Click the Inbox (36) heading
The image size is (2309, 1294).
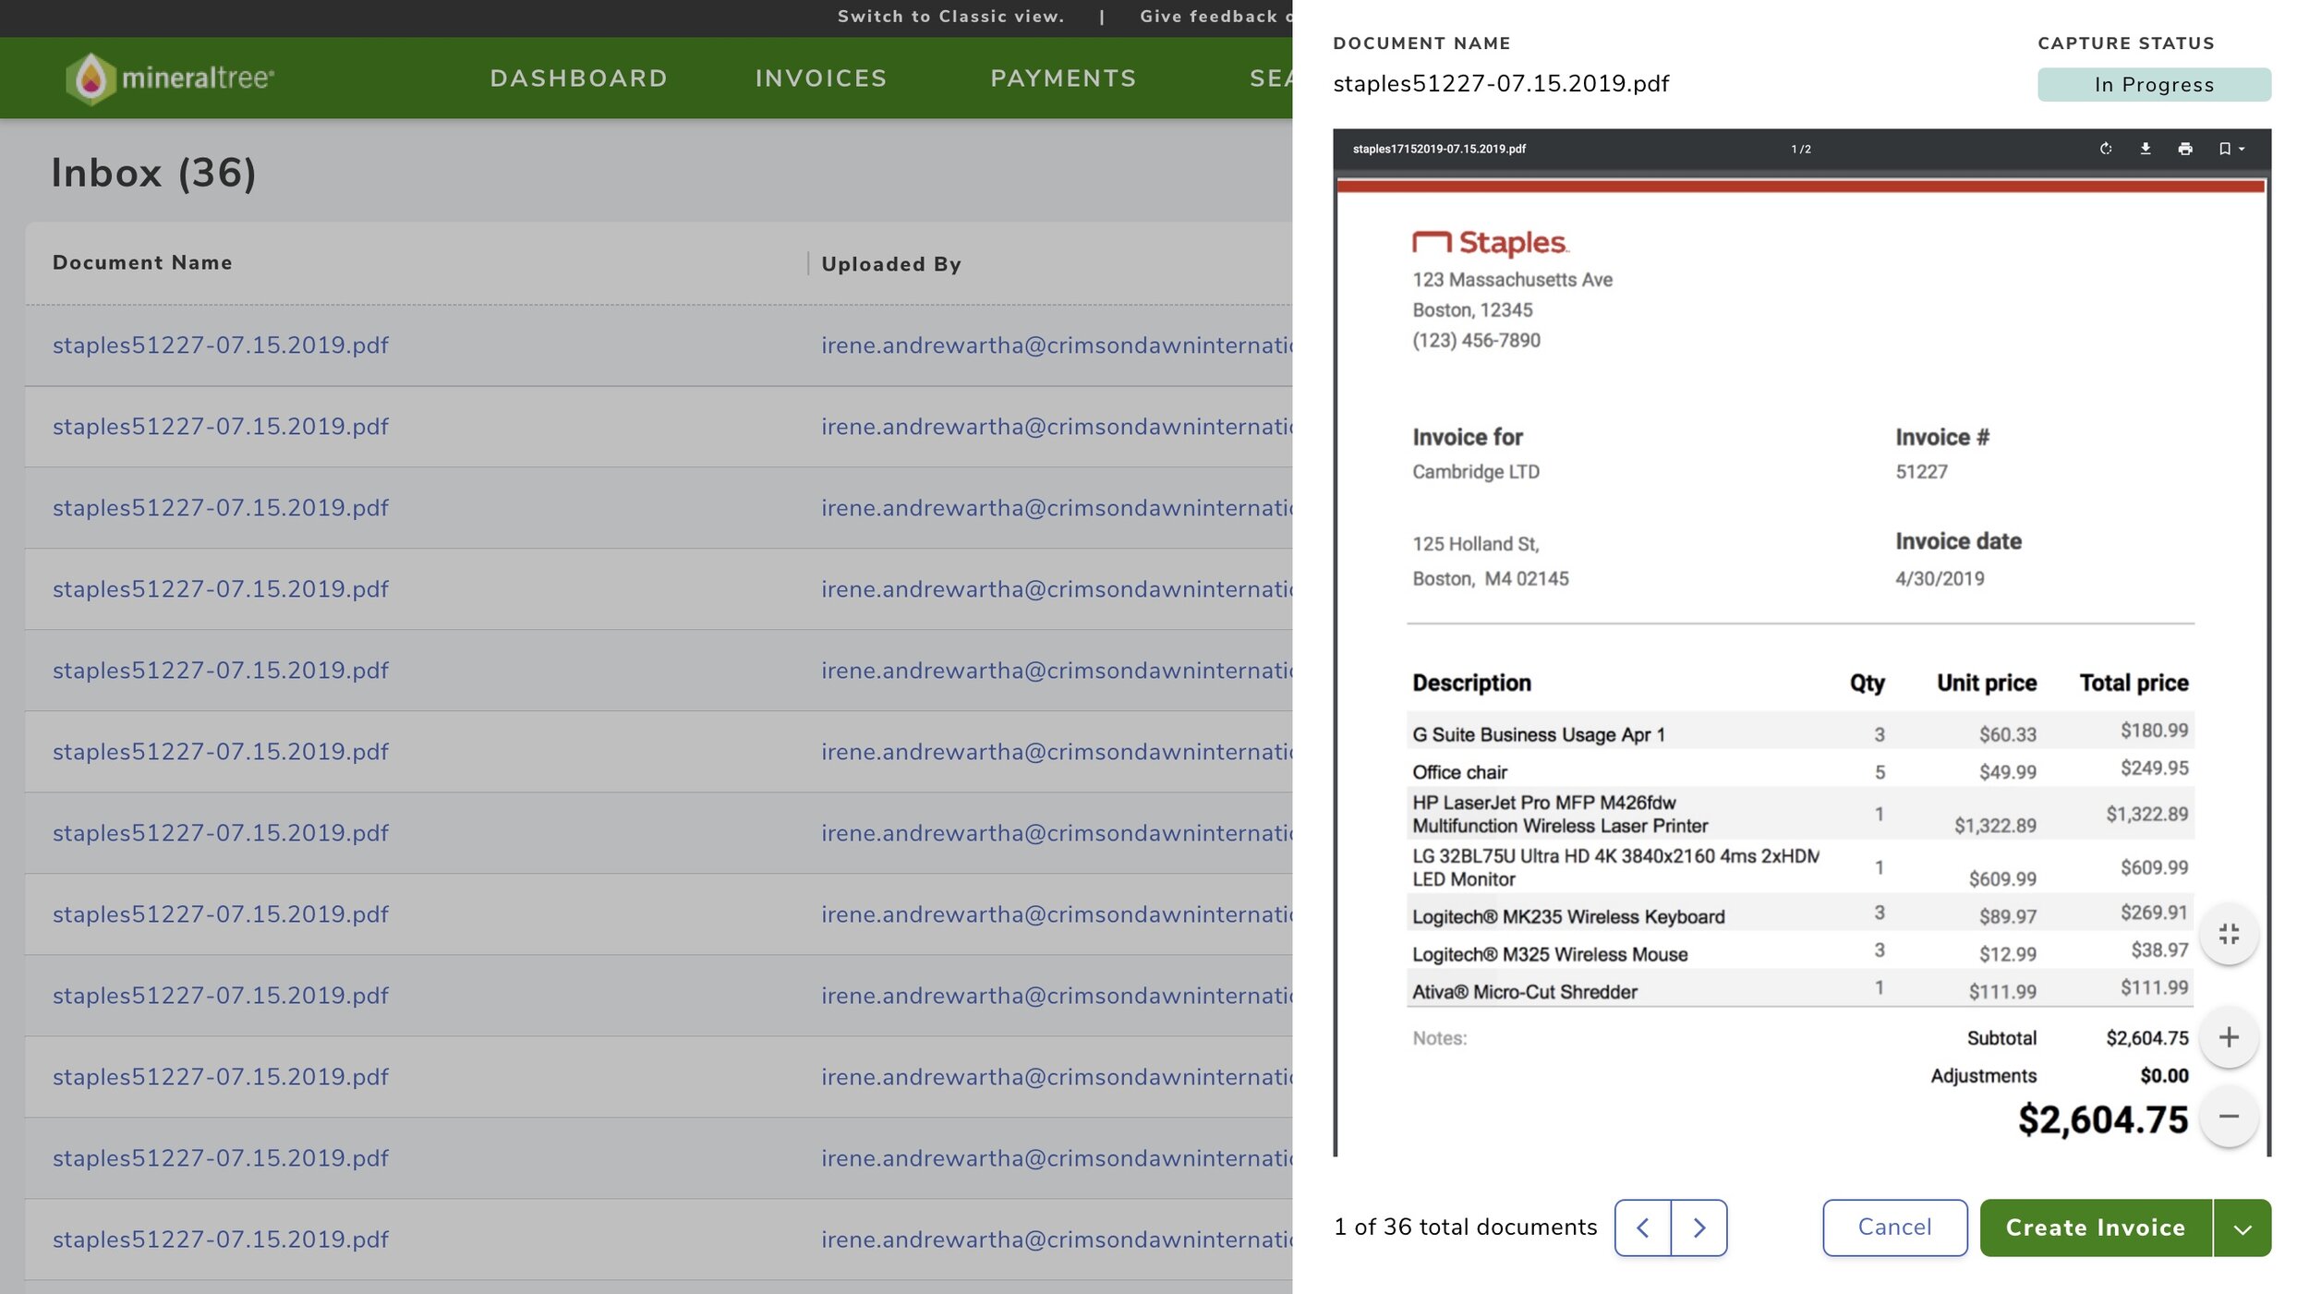click(x=153, y=173)
